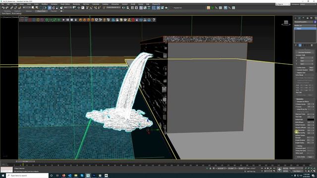
Task: Start simulation in Phoenix FD toolbar
Action: coord(63,20)
